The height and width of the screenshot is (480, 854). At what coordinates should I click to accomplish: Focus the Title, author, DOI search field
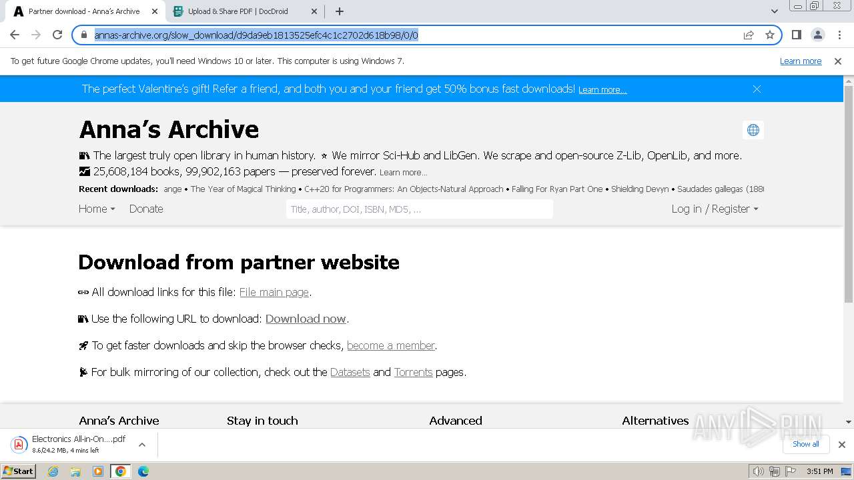419,209
